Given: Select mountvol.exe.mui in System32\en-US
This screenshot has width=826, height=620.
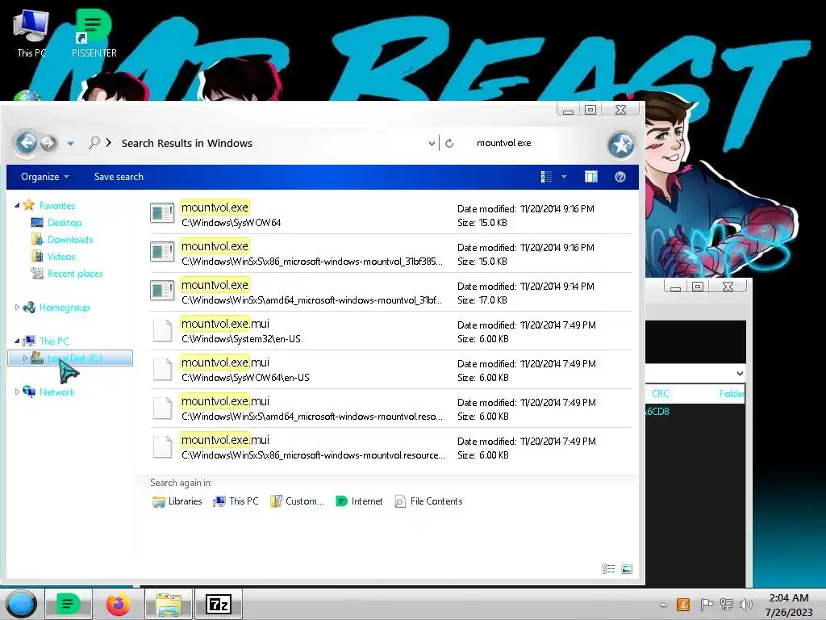Looking at the screenshot, I should point(390,330).
